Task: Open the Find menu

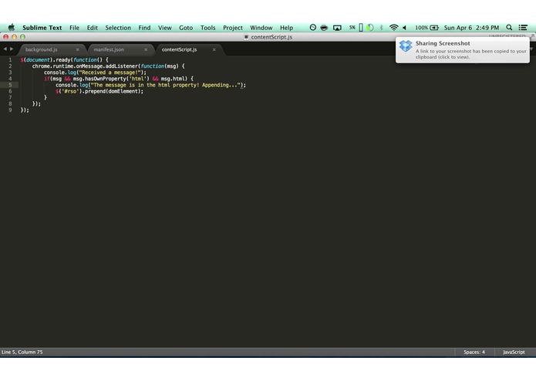Action: (144, 28)
